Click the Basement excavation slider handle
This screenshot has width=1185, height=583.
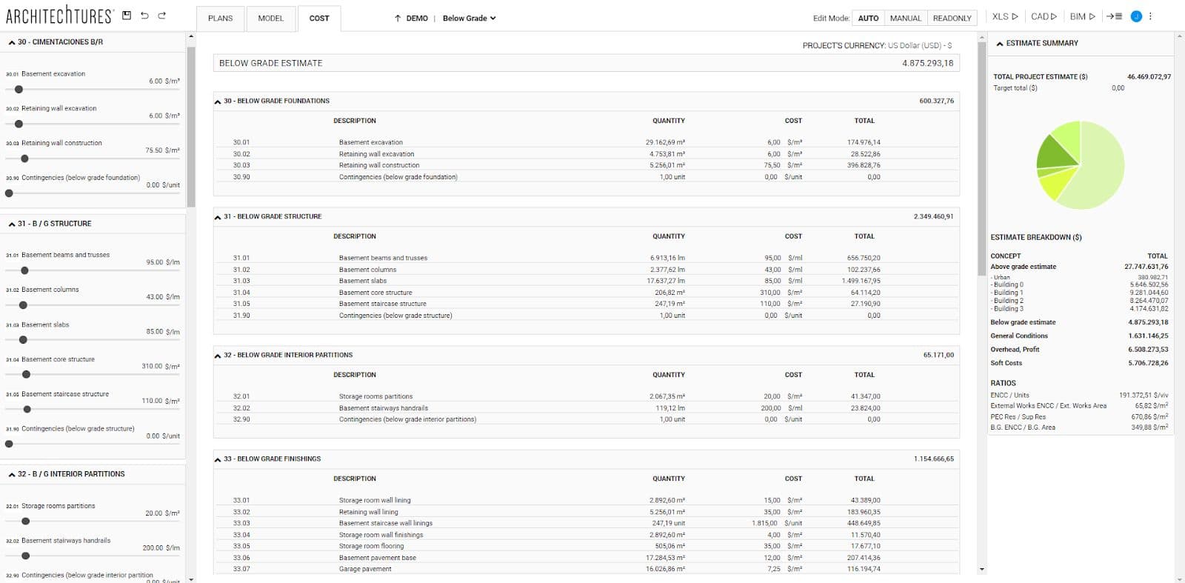point(19,89)
